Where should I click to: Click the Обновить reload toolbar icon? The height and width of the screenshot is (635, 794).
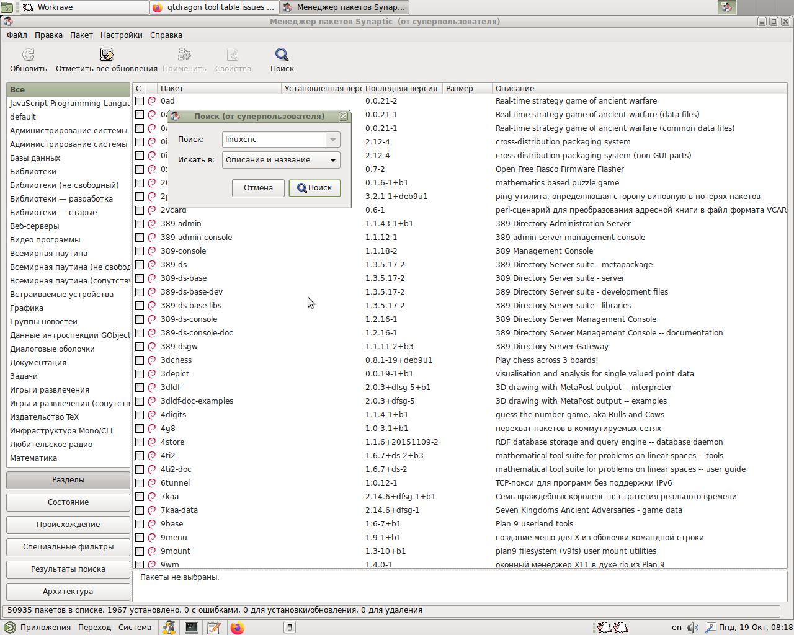[29, 55]
